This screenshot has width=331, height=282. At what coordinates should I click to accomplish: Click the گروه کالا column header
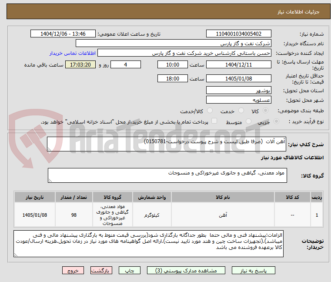[113, 197]
